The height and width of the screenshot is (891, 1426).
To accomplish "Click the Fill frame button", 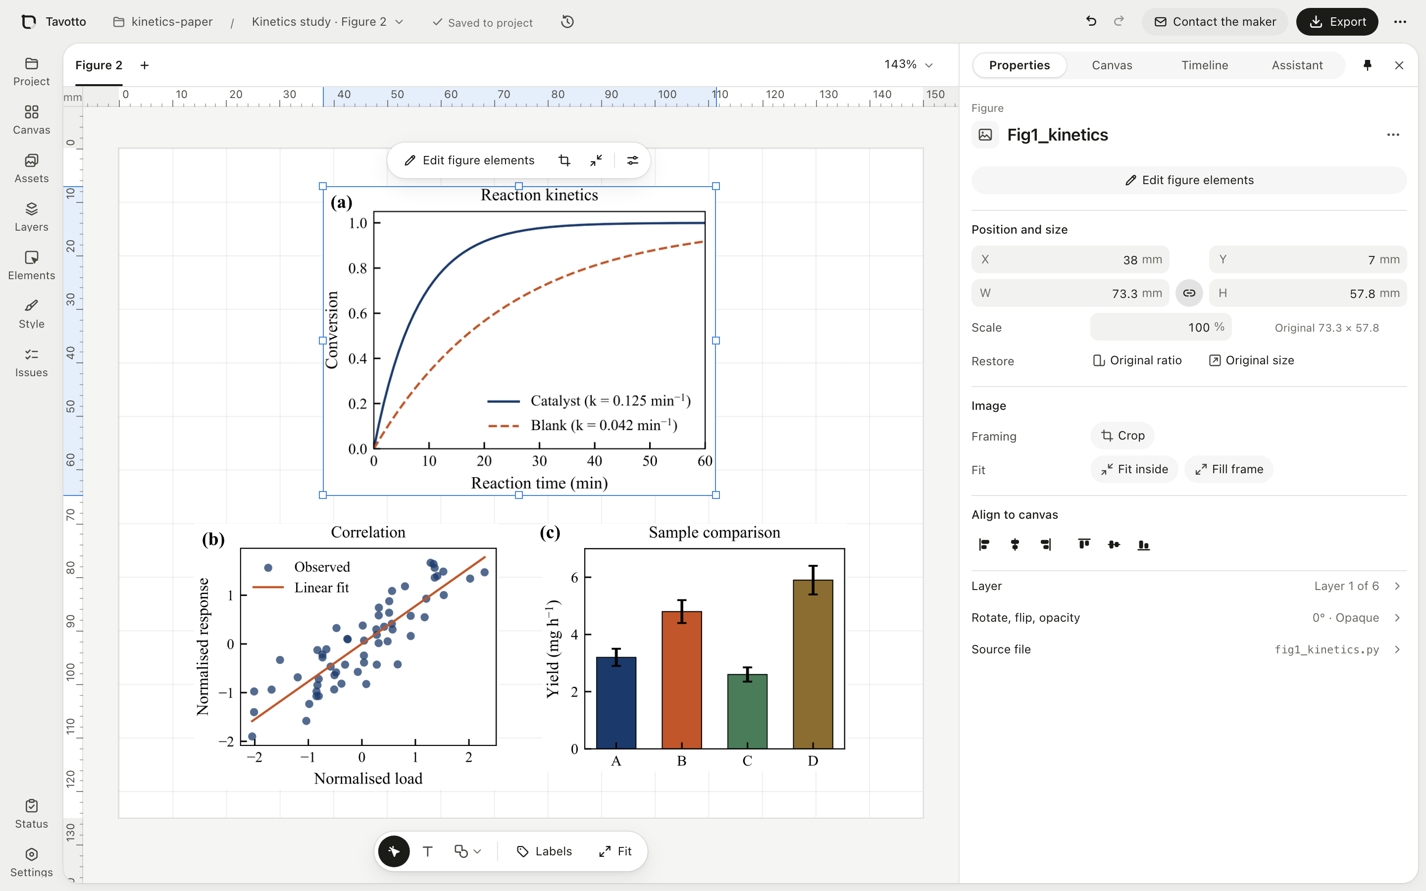I will [1228, 469].
